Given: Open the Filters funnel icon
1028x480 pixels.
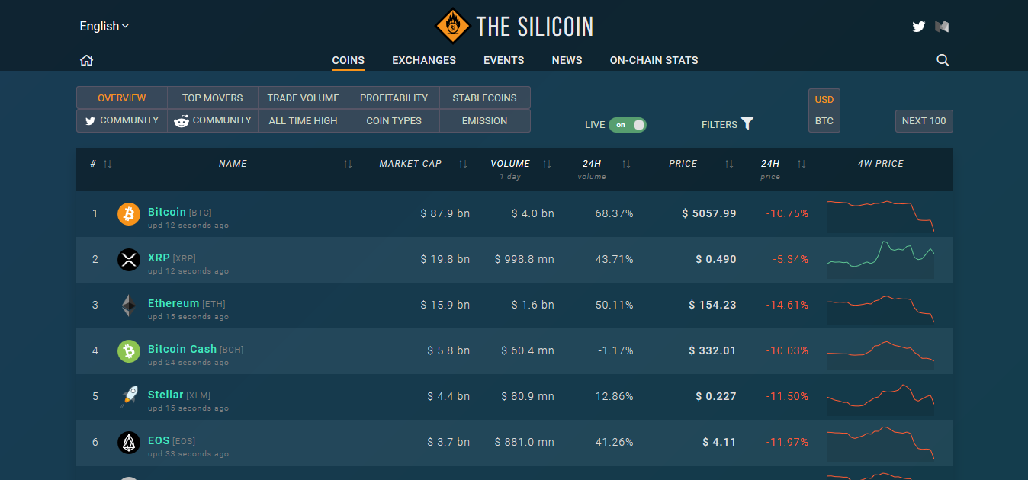Looking at the screenshot, I should 747,123.
